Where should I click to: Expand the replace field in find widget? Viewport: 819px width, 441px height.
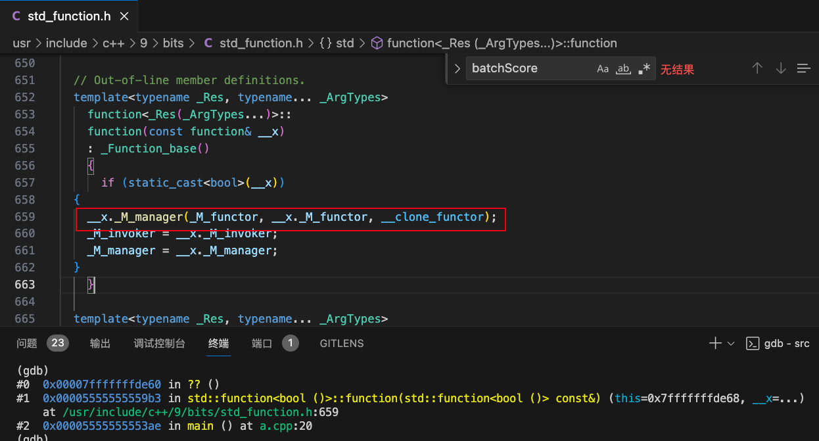457,68
